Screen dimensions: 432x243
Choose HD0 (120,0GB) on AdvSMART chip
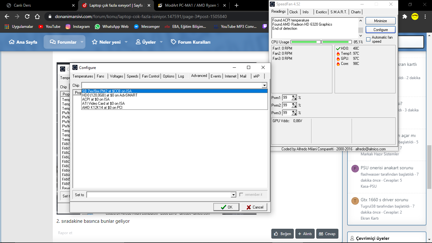(x=175, y=95)
